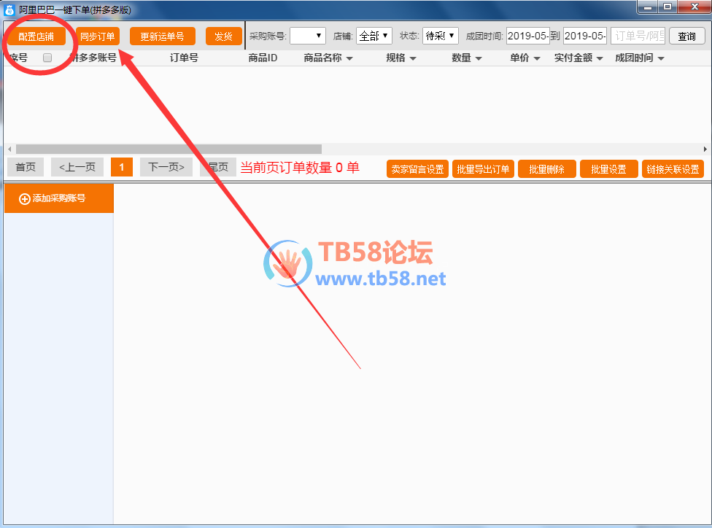Focus the 订单号 search input field
The height and width of the screenshot is (528, 712).
pos(638,36)
